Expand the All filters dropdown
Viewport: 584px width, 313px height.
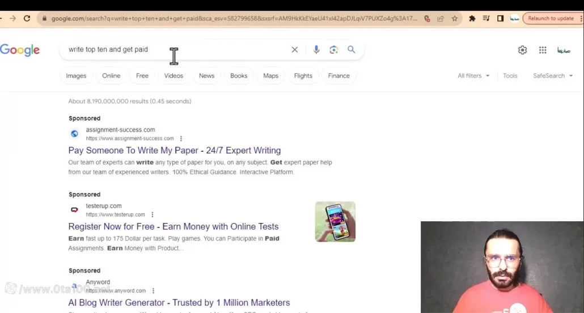473,76
